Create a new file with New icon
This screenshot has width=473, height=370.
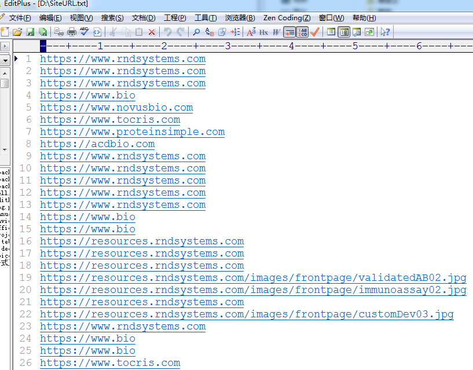(5, 32)
